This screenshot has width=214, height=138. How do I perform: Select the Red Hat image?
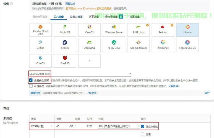[x=163, y=30]
